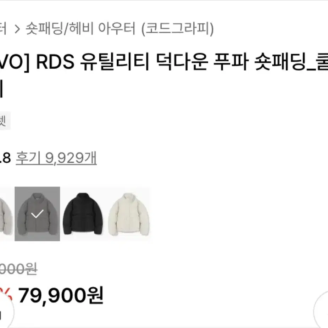The height and width of the screenshot is (328, 328).
Task: Select the black jacket color thumbnail
Action: [83, 214]
